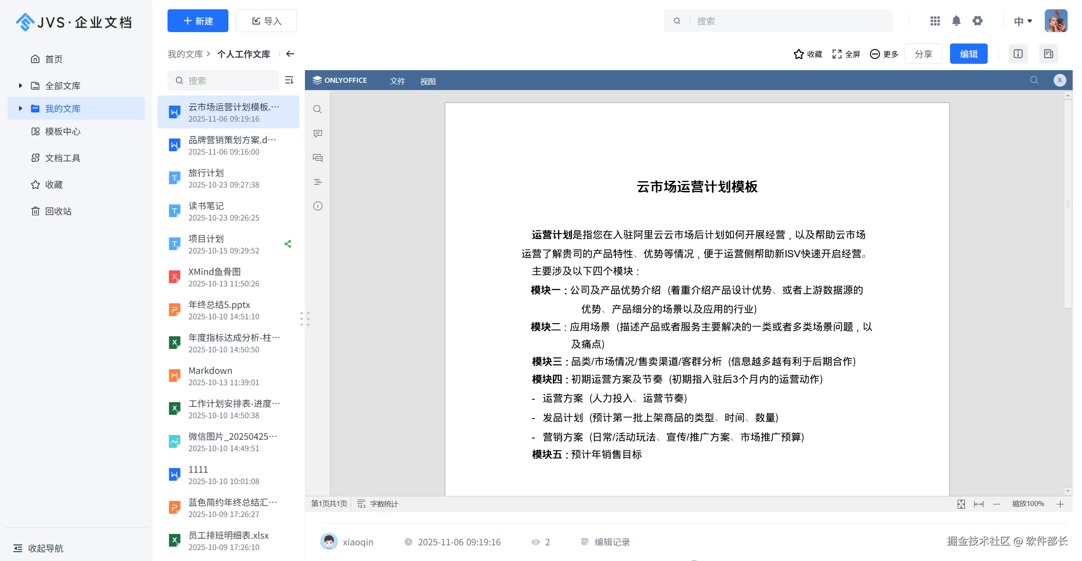Open the apps grid icon

tap(935, 21)
